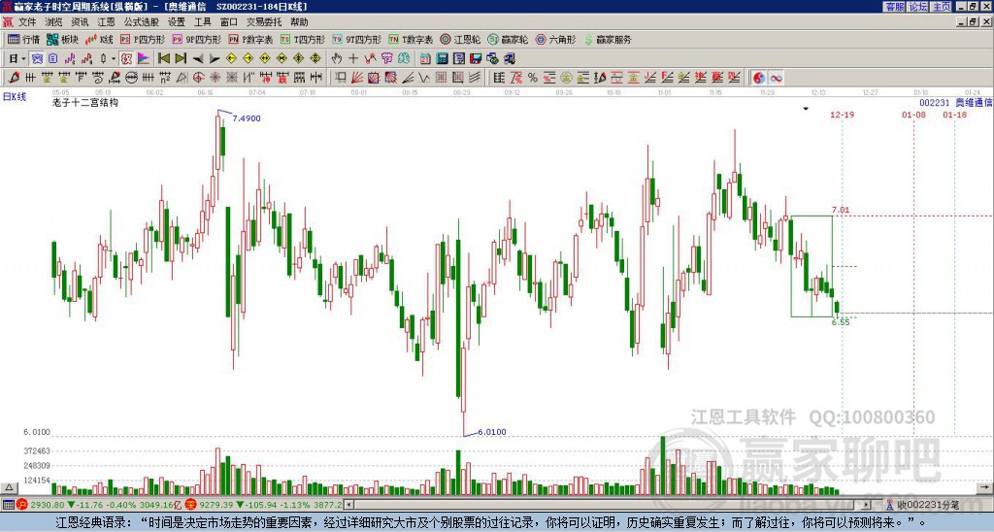Toggle the colored flag icon

point(144,59)
